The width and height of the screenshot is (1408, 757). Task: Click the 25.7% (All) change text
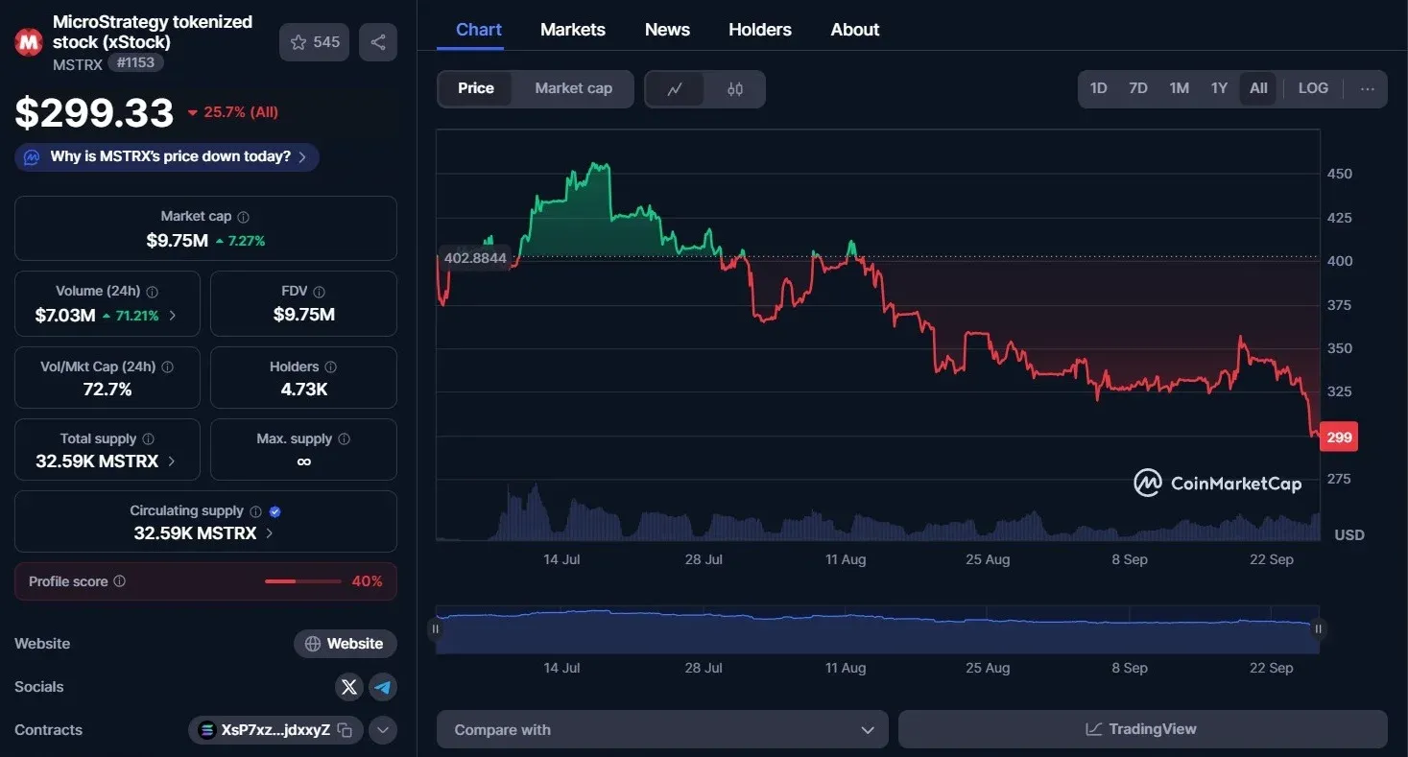click(232, 112)
